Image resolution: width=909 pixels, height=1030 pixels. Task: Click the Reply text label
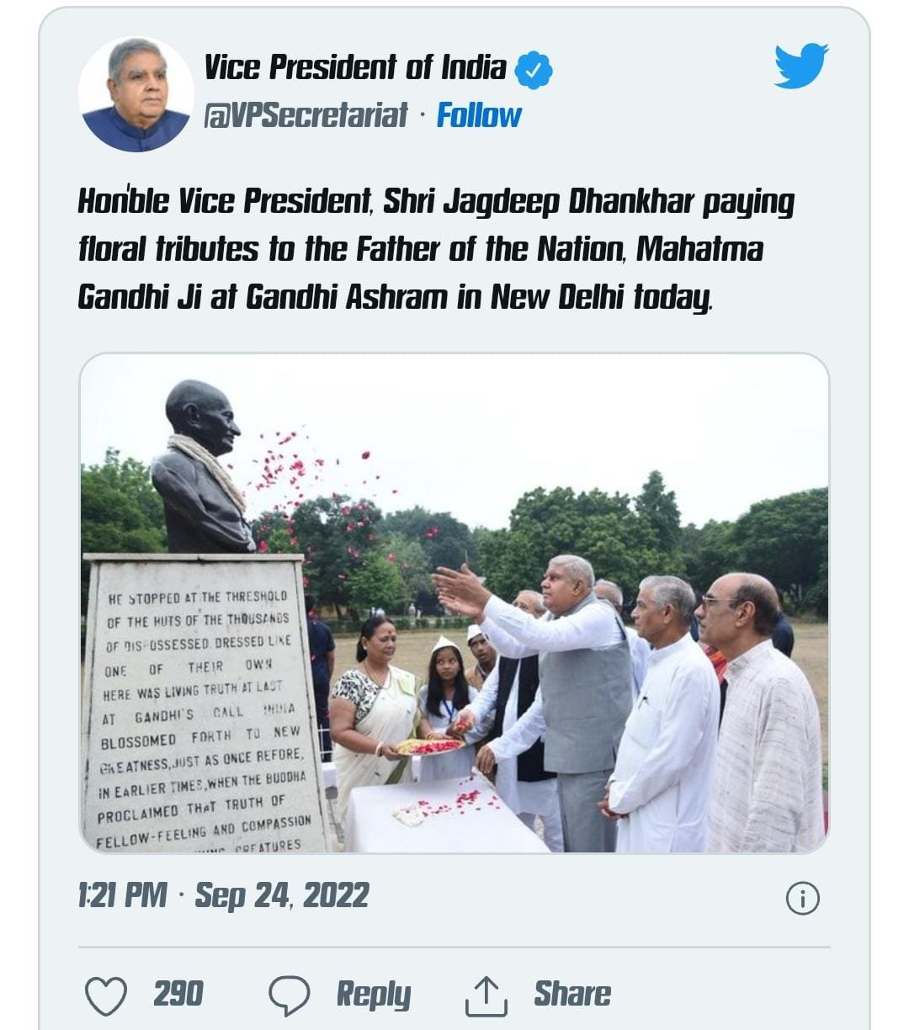[373, 995]
